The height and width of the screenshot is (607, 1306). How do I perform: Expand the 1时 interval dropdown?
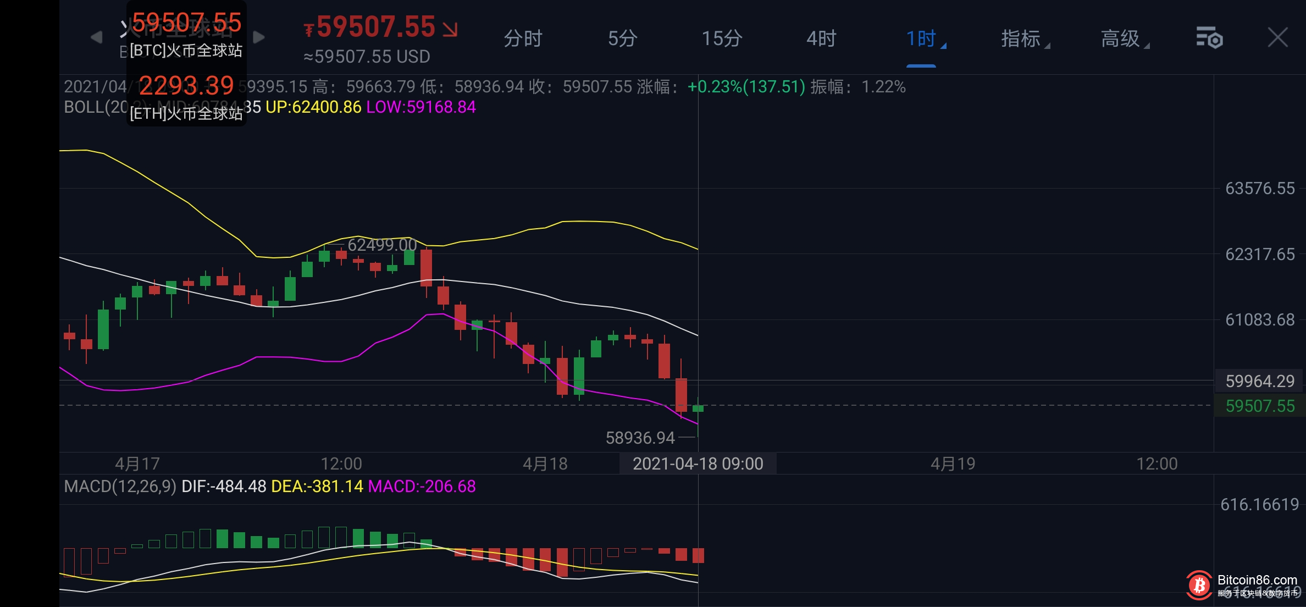[923, 38]
